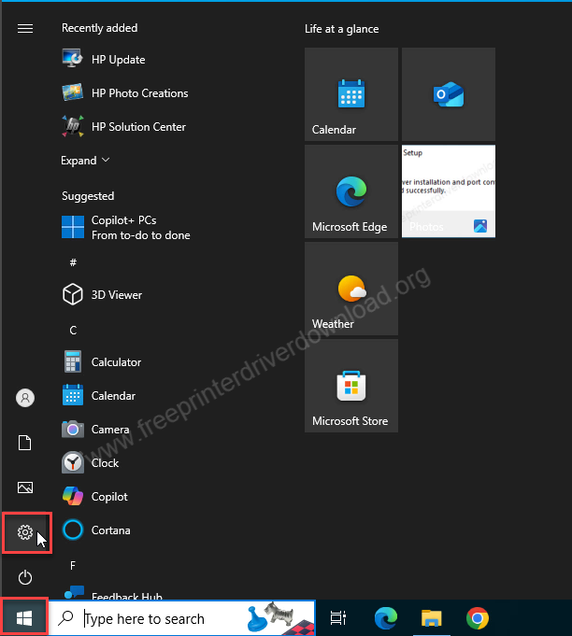Image resolution: width=572 pixels, height=636 pixels.
Task: Launch 3D Viewer app
Action: [102, 294]
